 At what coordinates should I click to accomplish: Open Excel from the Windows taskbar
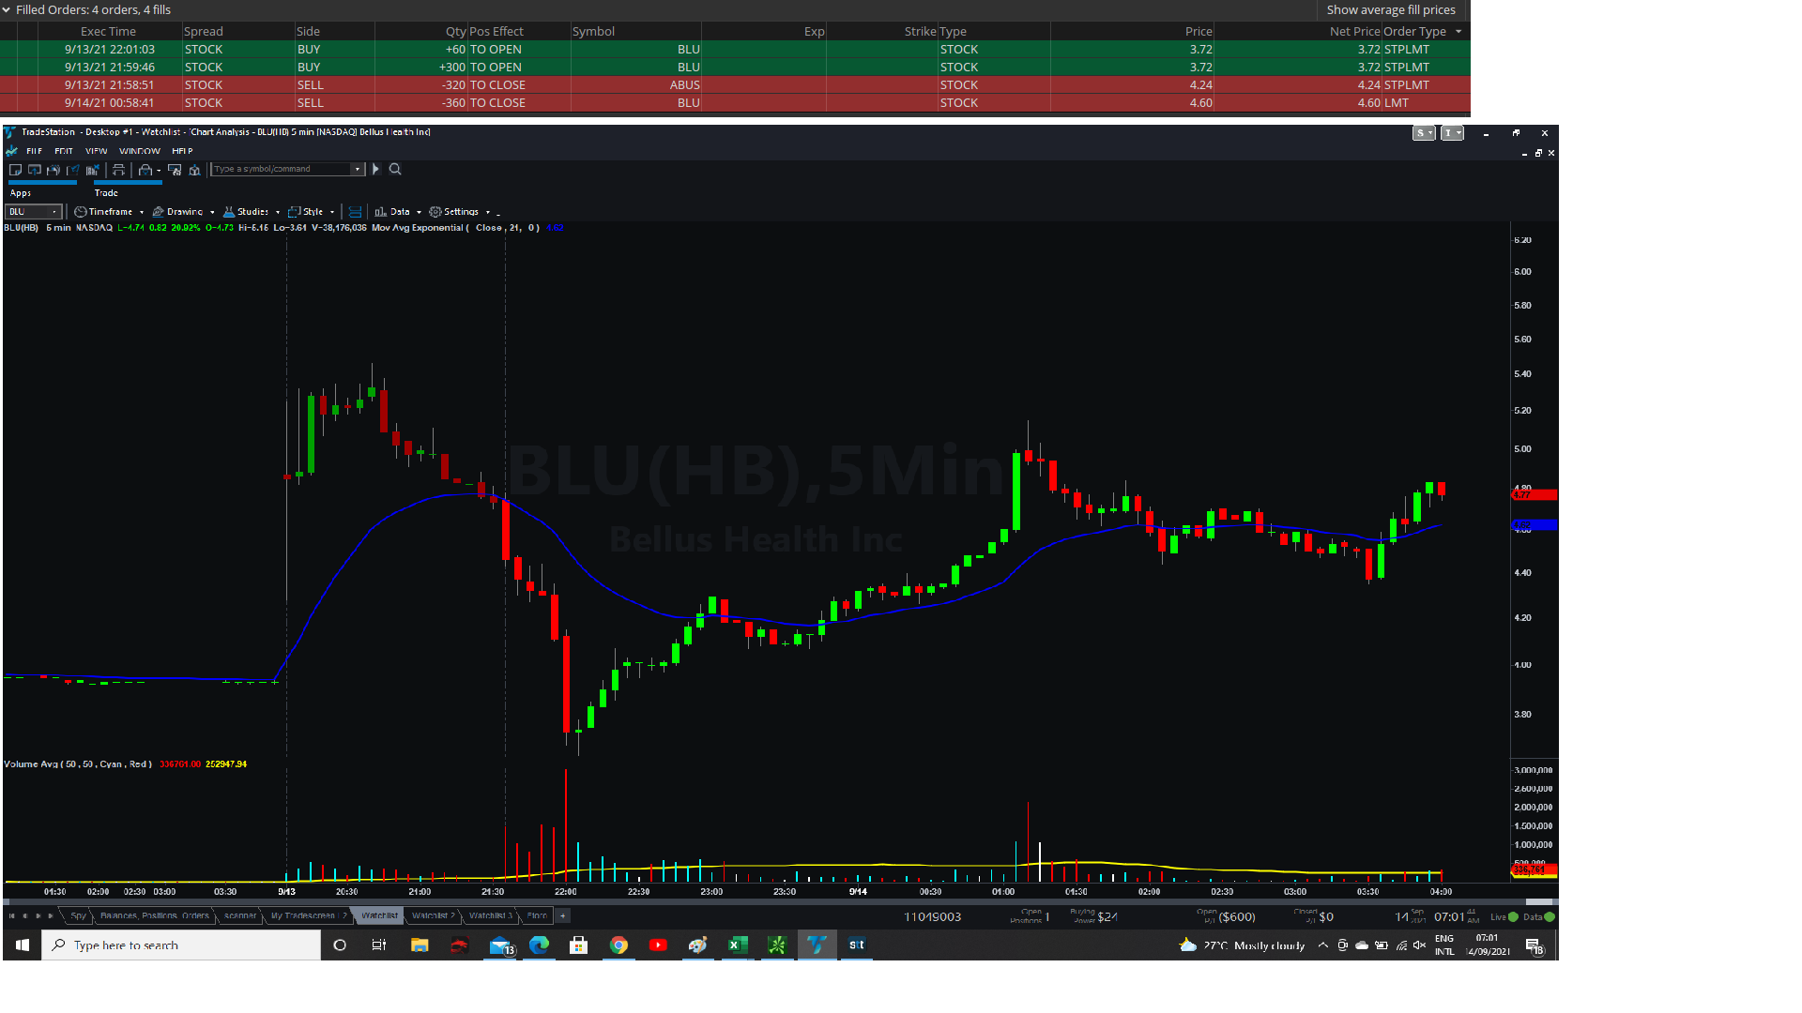tap(738, 945)
